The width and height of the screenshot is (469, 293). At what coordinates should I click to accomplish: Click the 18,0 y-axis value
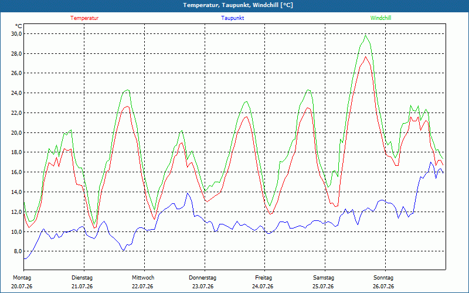pyautogui.click(x=17, y=152)
